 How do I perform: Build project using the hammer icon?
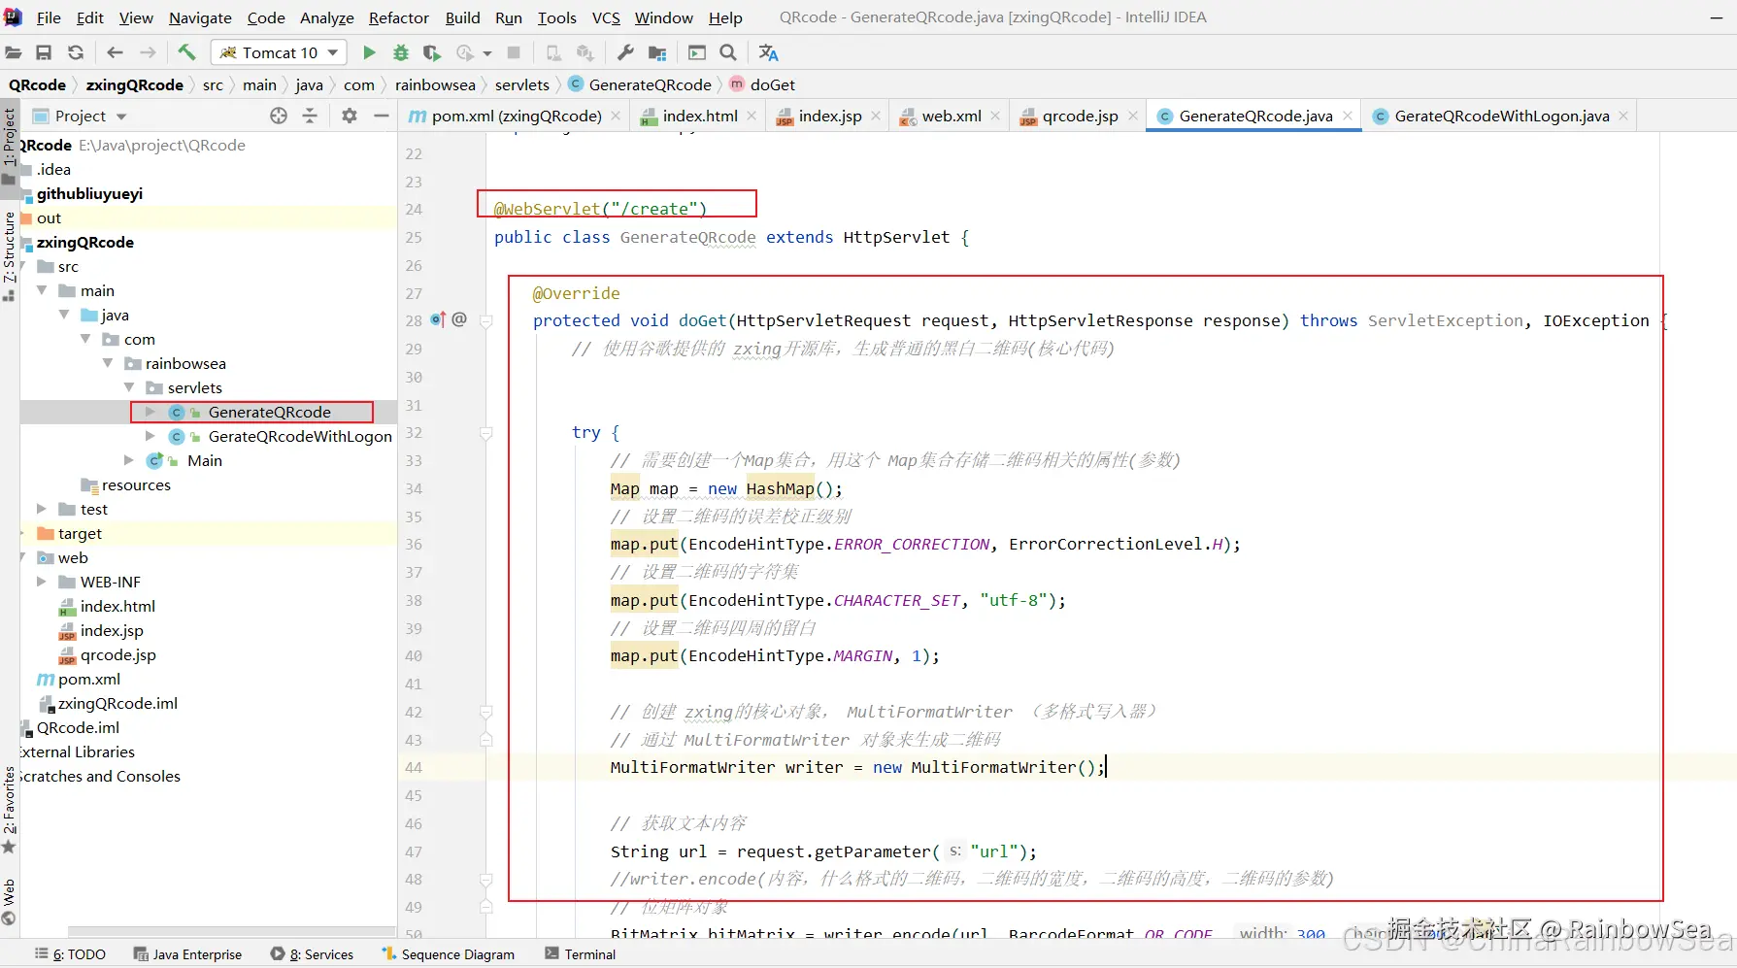pos(186,52)
